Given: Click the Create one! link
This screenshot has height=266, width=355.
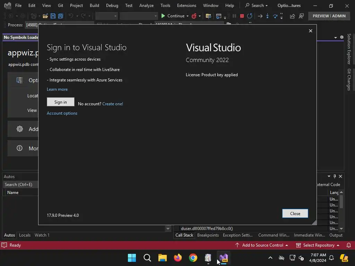Looking at the screenshot, I should coord(113,104).
